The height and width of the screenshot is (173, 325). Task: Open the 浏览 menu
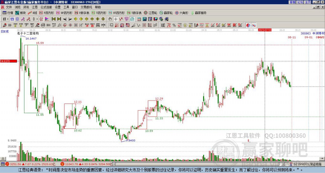pyautogui.click(x=17, y=7)
